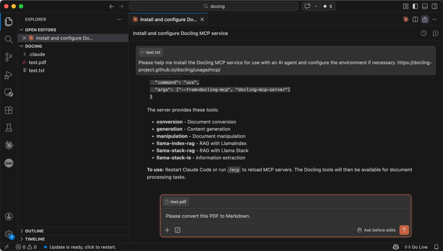The width and height of the screenshot is (443, 251).
Task: Close the open editor entry in Open Editors
Action: pos(24,38)
